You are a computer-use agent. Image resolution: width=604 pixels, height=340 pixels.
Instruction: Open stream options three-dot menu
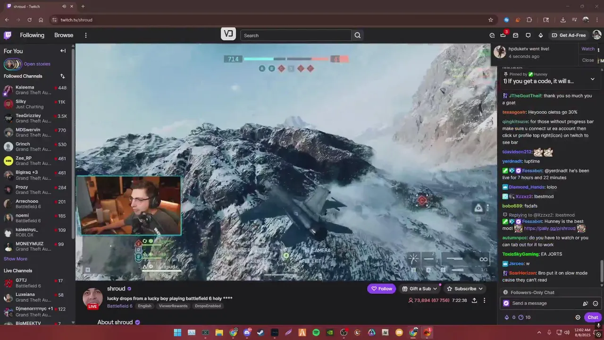click(484, 301)
